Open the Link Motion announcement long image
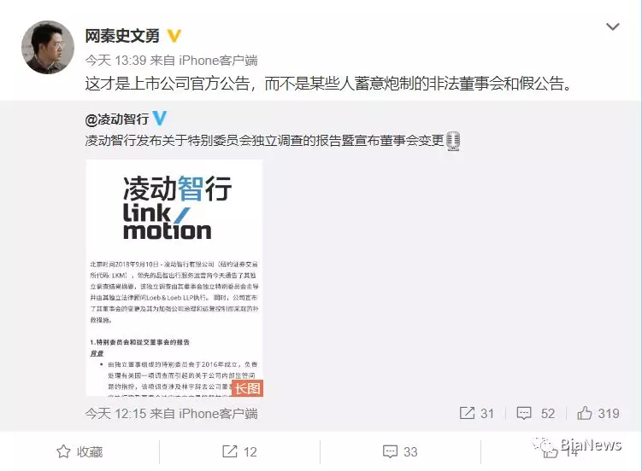Image resolution: width=642 pixels, height=471 pixels. pos(174,278)
